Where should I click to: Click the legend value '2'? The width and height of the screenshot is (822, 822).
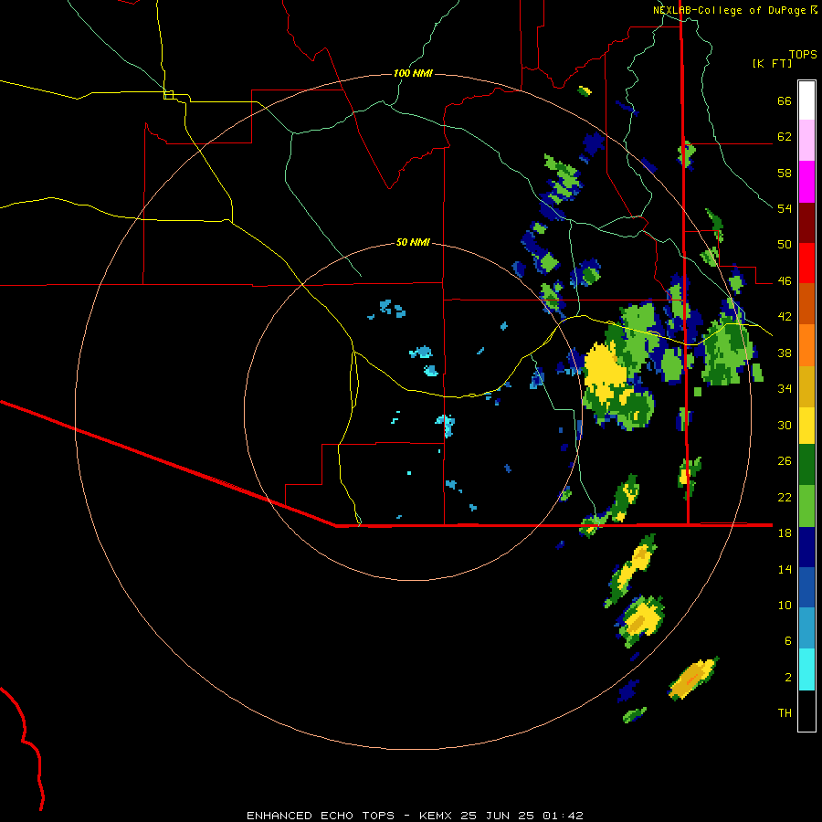[787, 678]
